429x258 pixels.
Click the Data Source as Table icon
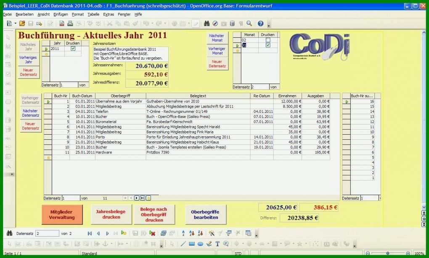[x=248, y=233]
